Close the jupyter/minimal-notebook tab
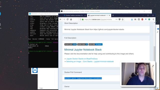The image size is (160, 90). pyautogui.click(x=109, y=15)
